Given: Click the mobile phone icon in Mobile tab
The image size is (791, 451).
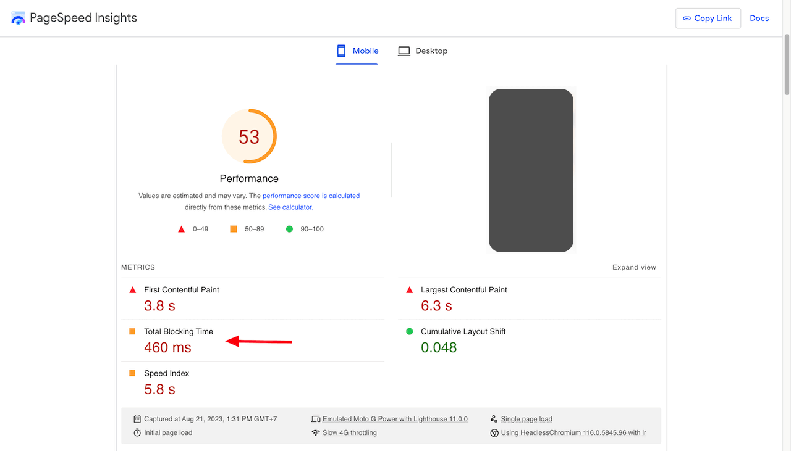Looking at the screenshot, I should pyautogui.click(x=341, y=51).
